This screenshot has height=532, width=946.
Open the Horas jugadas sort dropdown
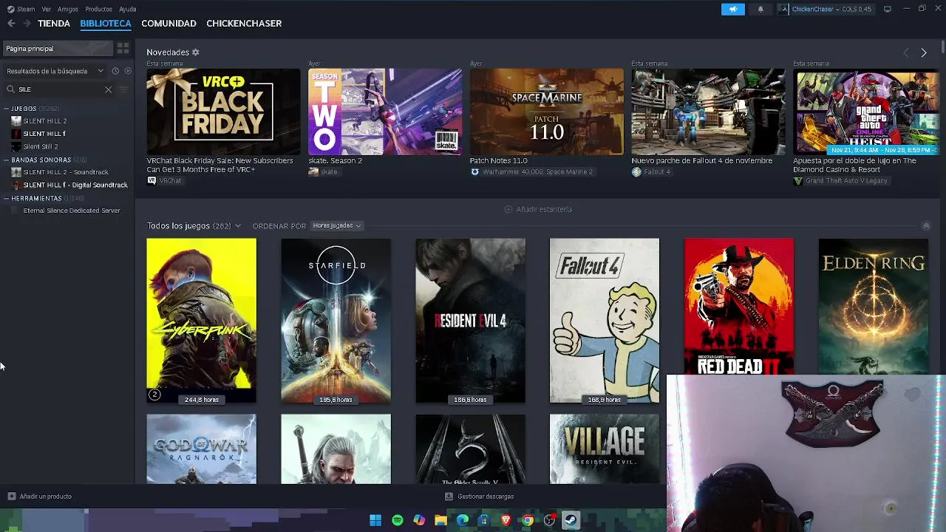point(336,226)
